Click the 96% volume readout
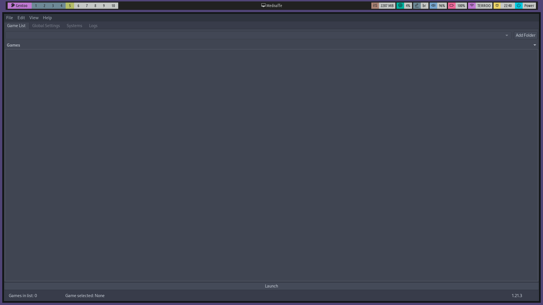Image resolution: width=543 pixels, height=305 pixels. (x=442, y=6)
